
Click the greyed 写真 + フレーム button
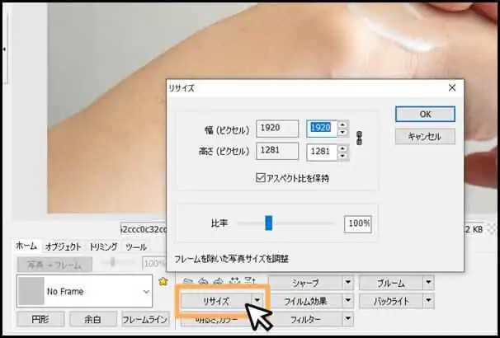coord(54,265)
